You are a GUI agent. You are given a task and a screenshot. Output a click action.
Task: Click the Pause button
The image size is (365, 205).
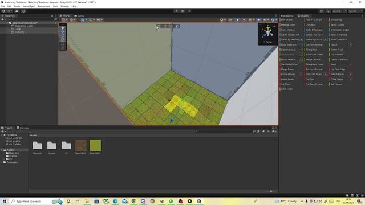coord(182,11)
